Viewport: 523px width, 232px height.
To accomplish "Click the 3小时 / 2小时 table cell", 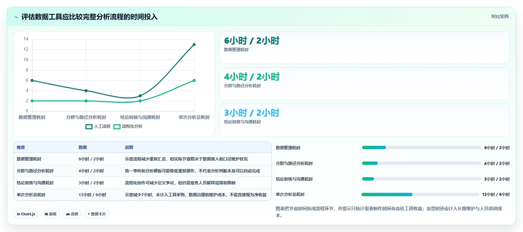I will [91, 183].
